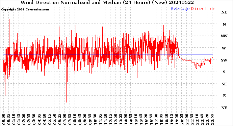233x126 pixels.
Task: Click the 08:45 time axis label
Action: [x=80, y=119]
